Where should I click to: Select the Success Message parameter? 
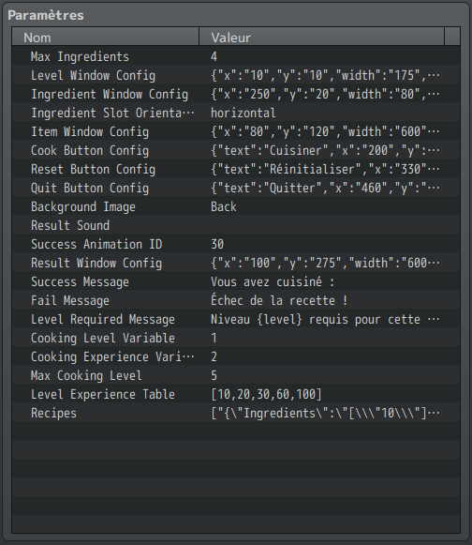(x=236, y=281)
